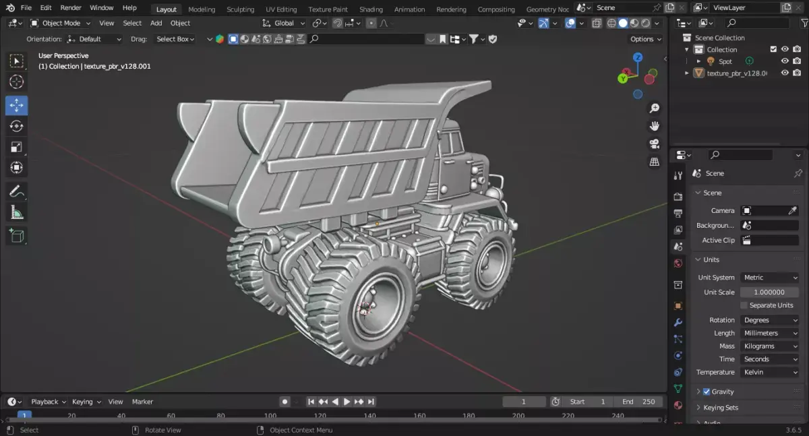Click the viewport zoom magnifier icon
The height and width of the screenshot is (436, 809).
click(x=654, y=108)
